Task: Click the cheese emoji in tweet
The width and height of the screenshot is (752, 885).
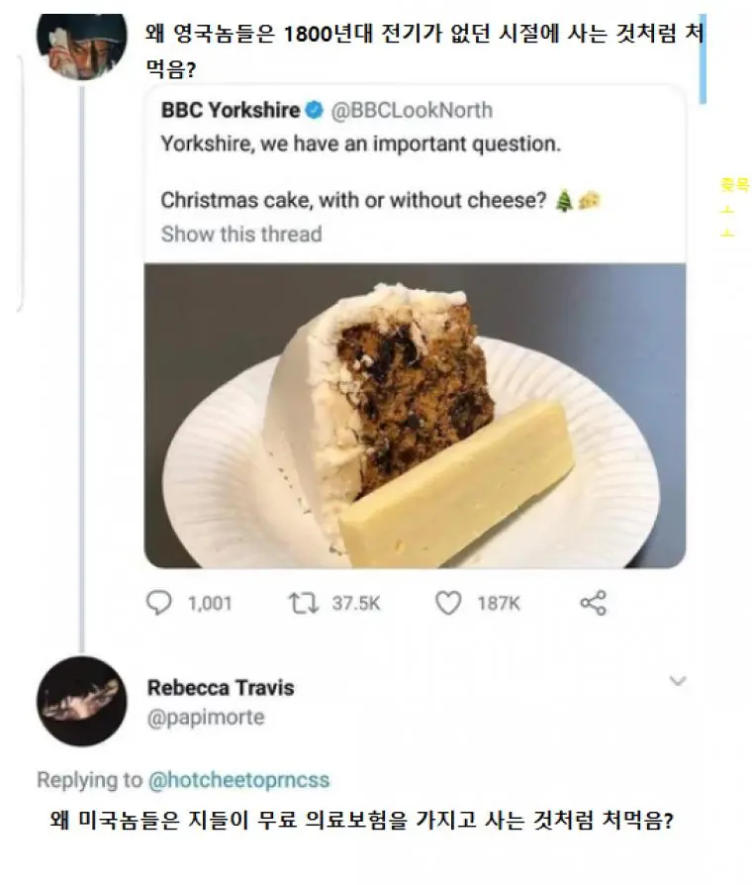Action: pos(591,200)
